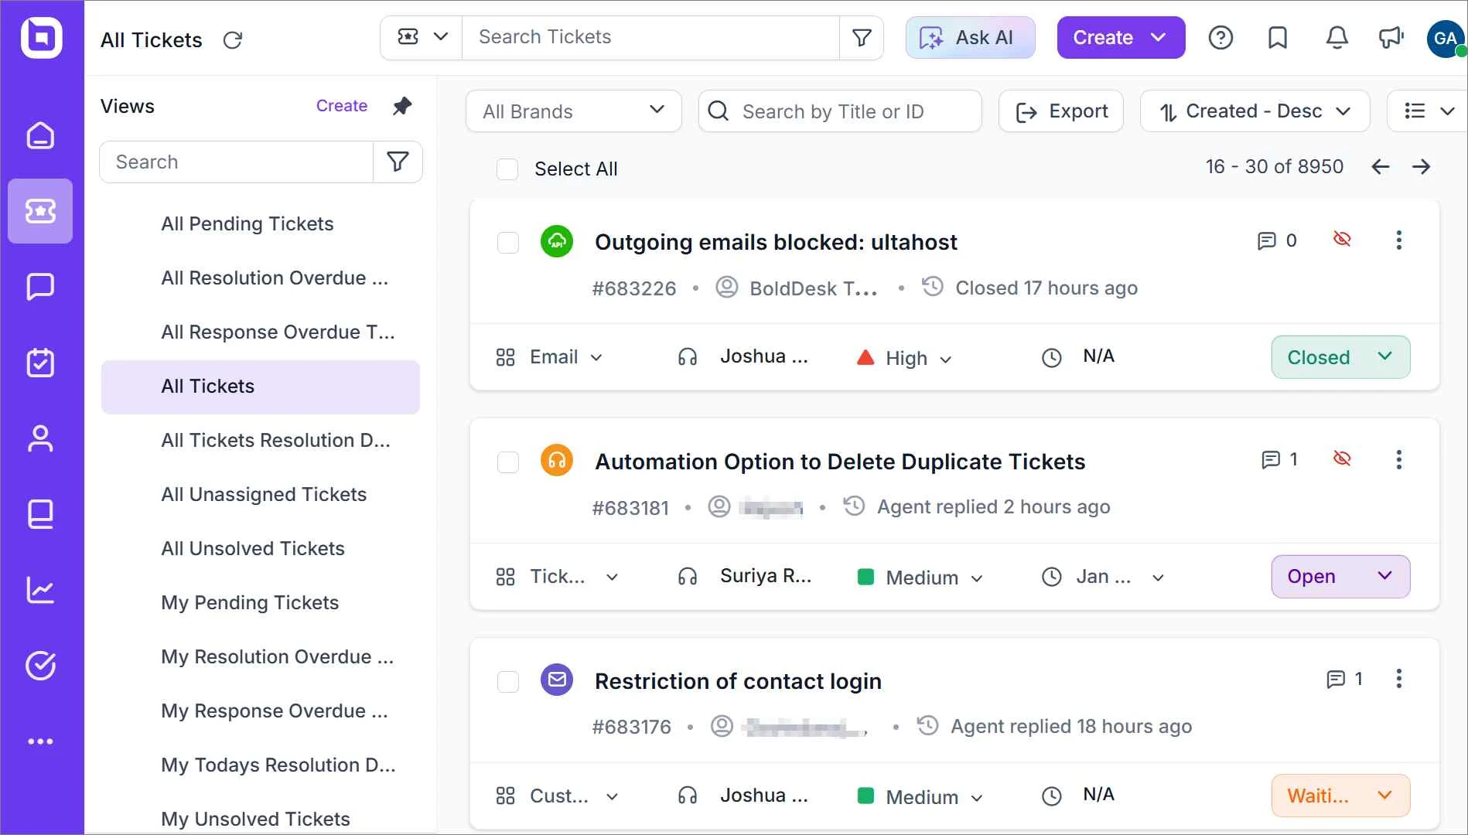The height and width of the screenshot is (835, 1468).
Task: Select the Outgoing emails blocked ticket checkbox
Action: pos(507,242)
